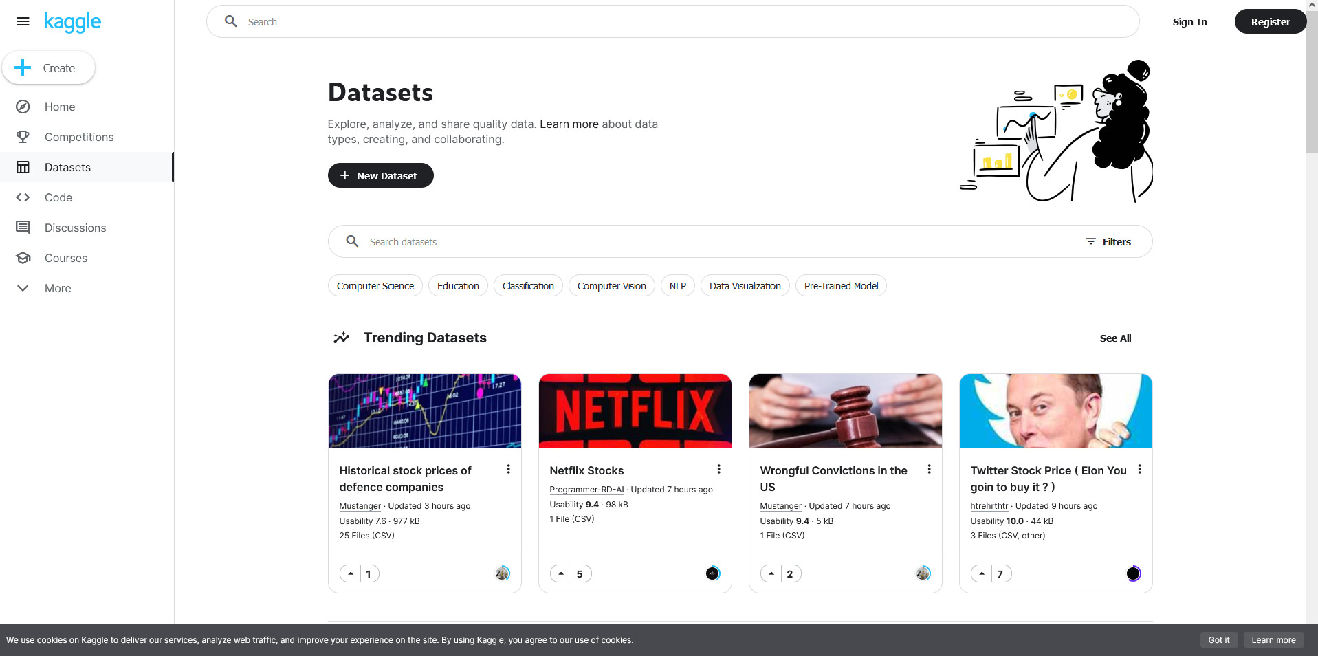The image size is (1318, 656).
Task: Select the Code brackets icon
Action: [23, 197]
